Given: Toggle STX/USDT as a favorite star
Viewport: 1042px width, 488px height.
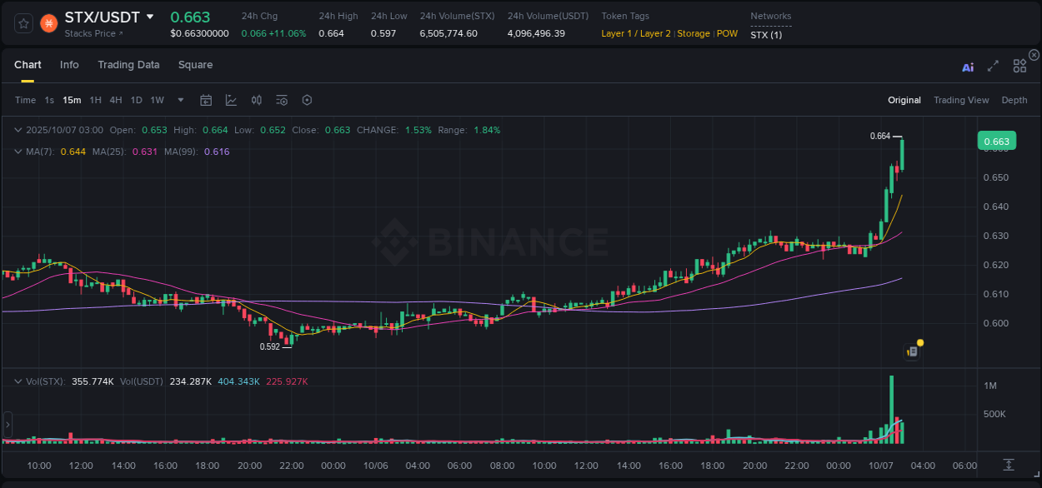Looking at the screenshot, I should tap(24, 24).
